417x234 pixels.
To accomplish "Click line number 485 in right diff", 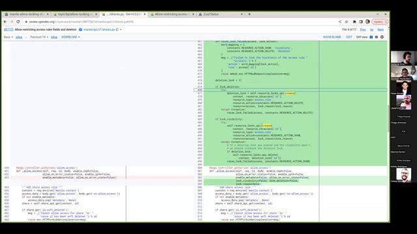I will point(200,119).
